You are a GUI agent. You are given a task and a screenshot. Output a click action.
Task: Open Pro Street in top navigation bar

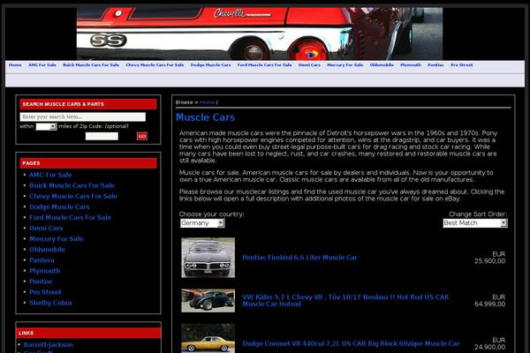click(462, 64)
